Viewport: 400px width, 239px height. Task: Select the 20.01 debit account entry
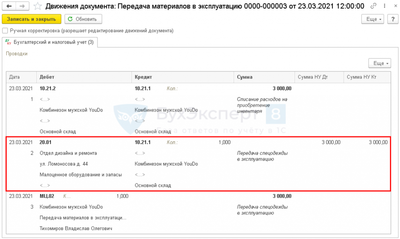pyautogui.click(x=45, y=142)
